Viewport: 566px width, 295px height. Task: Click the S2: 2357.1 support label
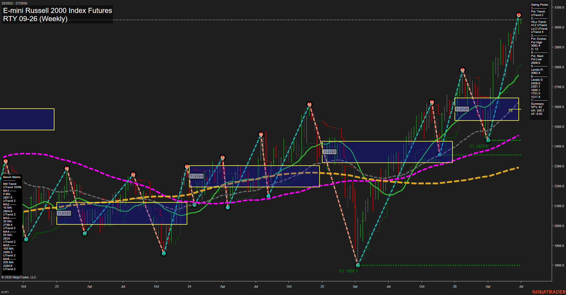pos(430,161)
